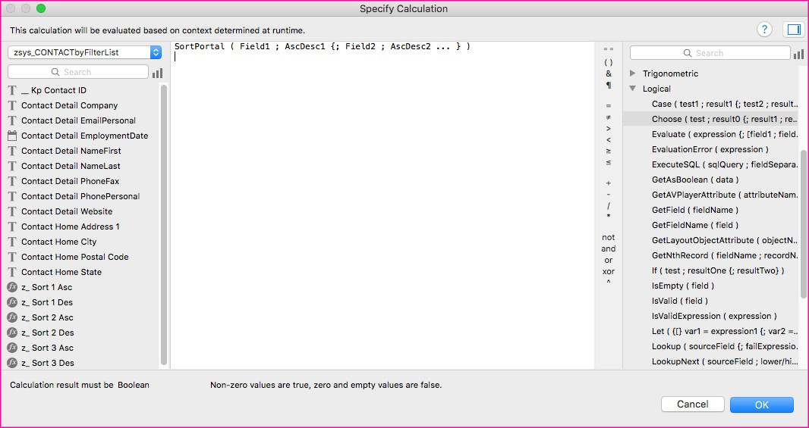Expand the Trigonometric function category
The width and height of the screenshot is (809, 428).
(634, 73)
